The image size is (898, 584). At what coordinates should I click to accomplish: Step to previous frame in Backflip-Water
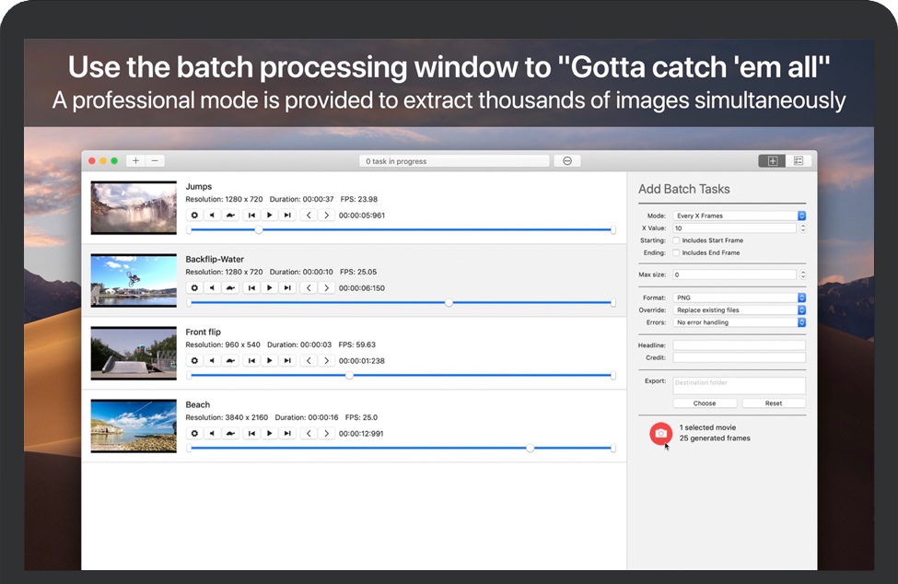pyautogui.click(x=309, y=287)
